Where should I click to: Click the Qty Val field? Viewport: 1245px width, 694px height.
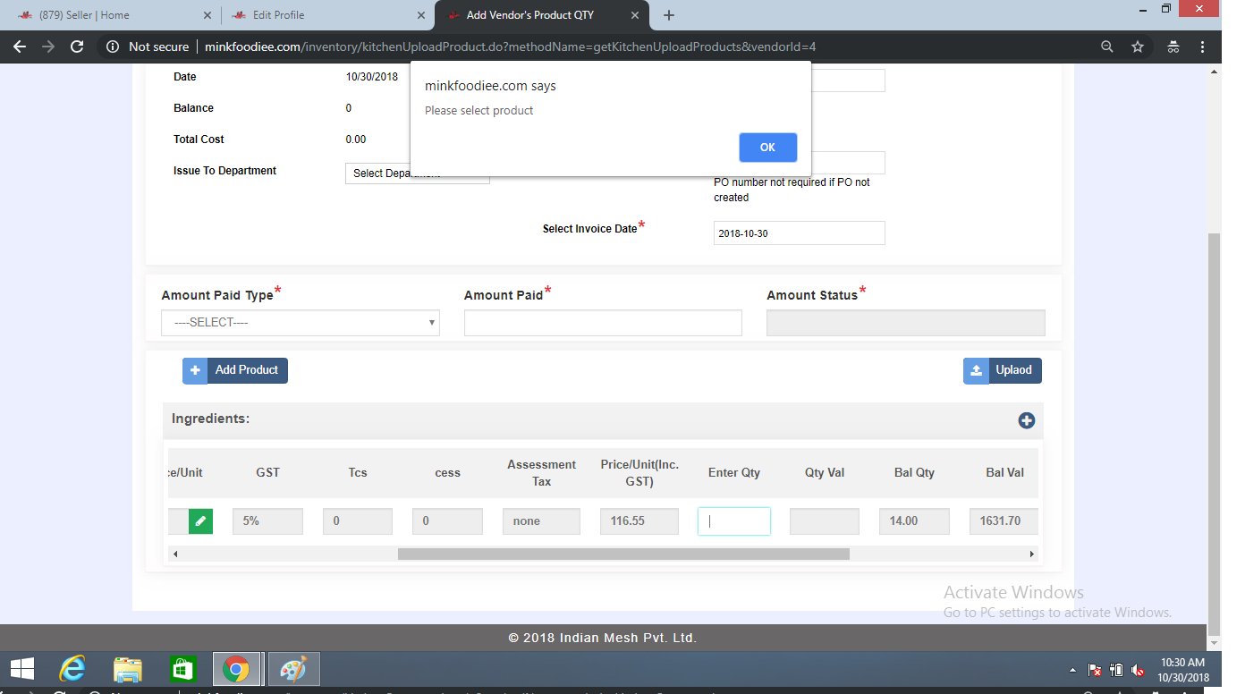point(825,521)
